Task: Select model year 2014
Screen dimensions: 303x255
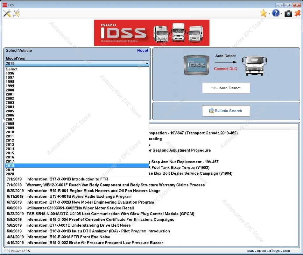Action: point(77,149)
